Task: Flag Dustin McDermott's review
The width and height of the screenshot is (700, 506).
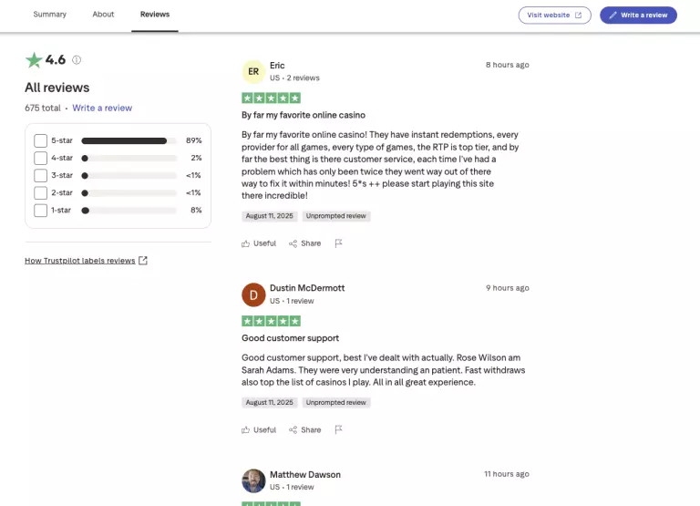Action: [x=338, y=429]
